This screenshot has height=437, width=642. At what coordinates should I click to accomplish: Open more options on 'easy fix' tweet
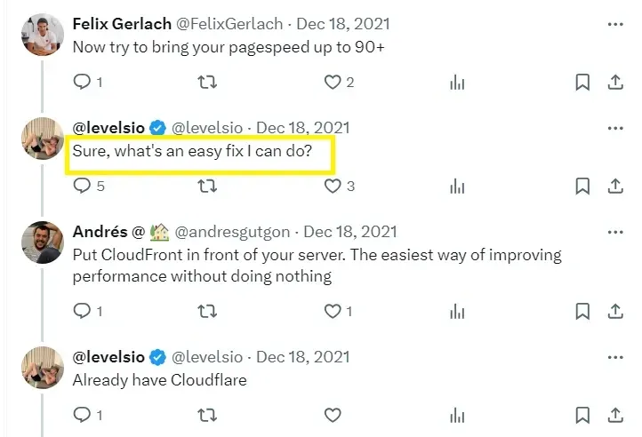click(x=614, y=128)
